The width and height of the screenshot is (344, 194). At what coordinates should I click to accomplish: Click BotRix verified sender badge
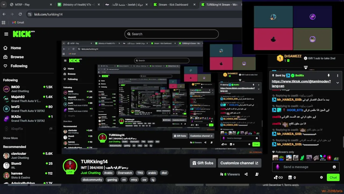tap(293, 76)
